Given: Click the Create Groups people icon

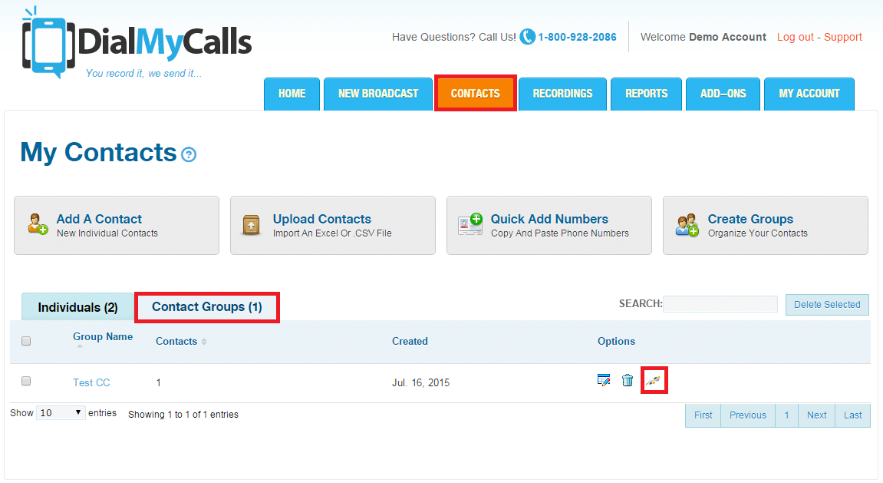Looking at the screenshot, I should [687, 225].
